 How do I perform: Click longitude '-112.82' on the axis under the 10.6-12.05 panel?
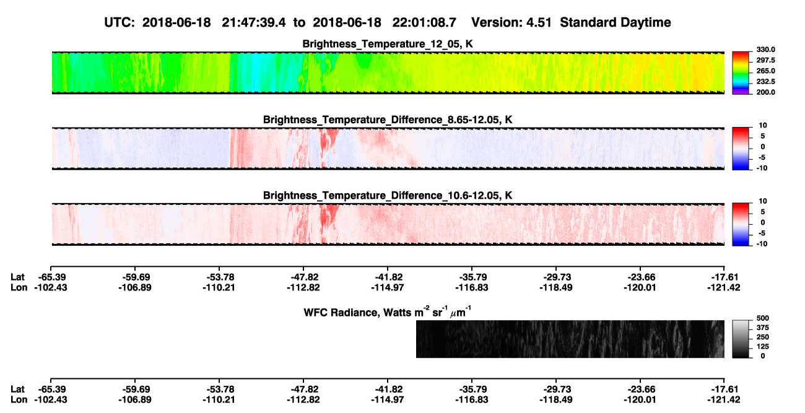point(303,287)
